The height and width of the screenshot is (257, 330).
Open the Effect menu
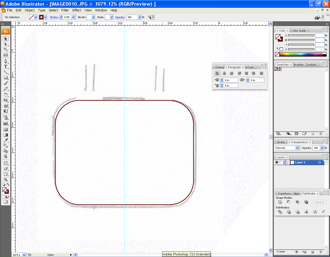click(x=77, y=10)
